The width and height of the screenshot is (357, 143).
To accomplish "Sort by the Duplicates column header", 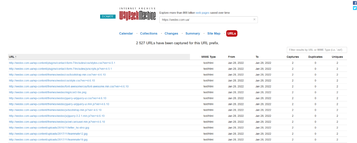I will pos(315,57).
